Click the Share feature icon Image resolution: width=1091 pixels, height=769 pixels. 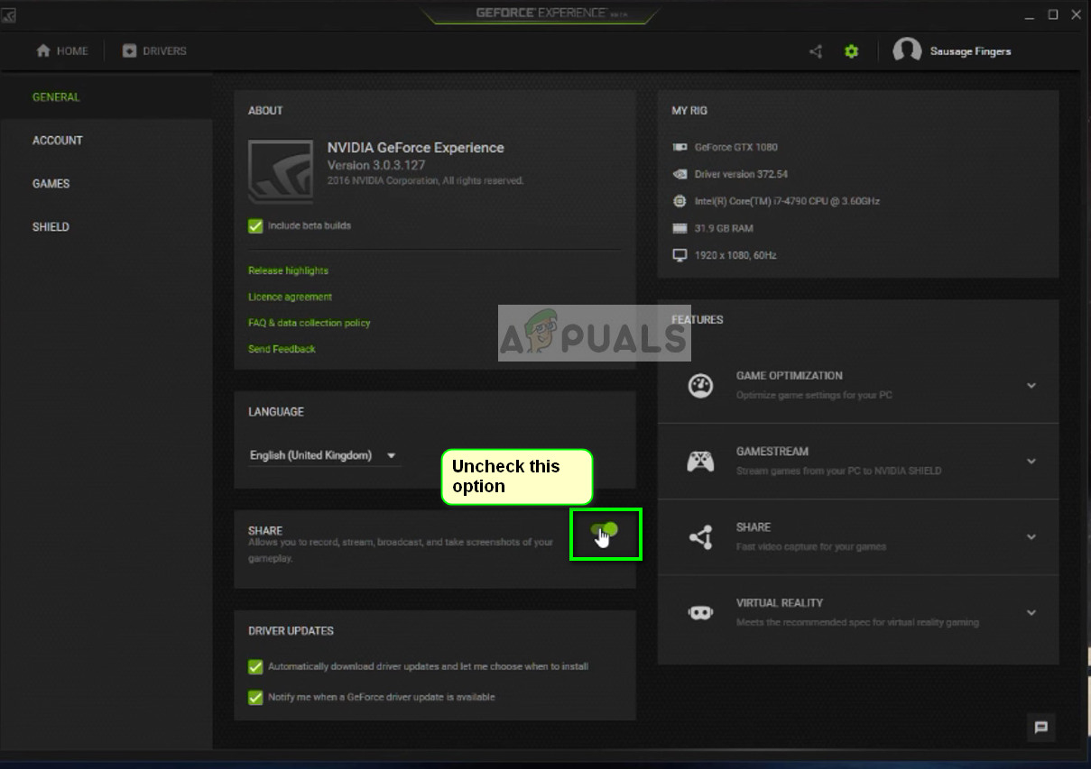[x=700, y=537]
